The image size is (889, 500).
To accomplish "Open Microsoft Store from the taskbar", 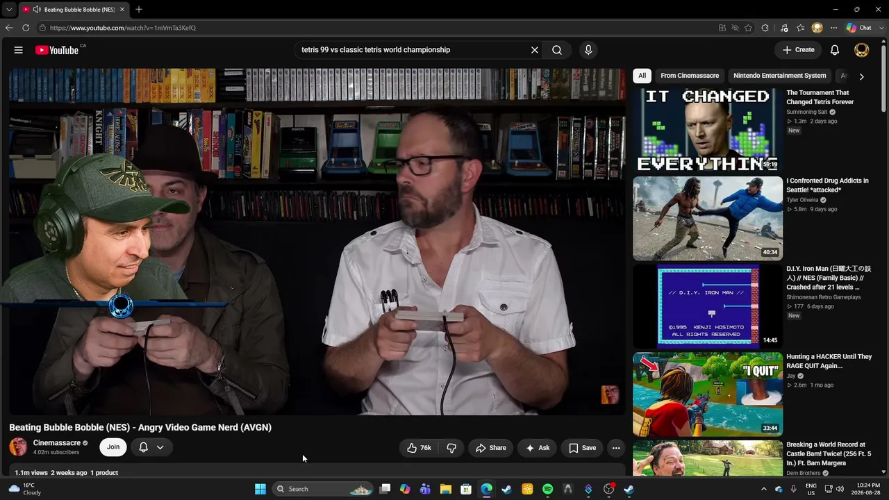I will click(466, 489).
